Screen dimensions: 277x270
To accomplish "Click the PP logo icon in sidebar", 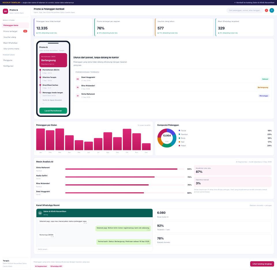I will pos(5,11).
